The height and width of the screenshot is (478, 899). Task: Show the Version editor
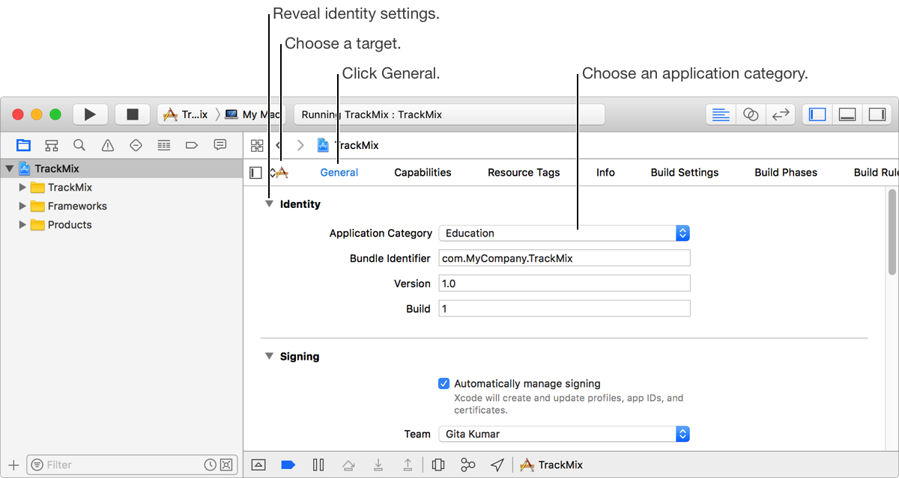781,114
